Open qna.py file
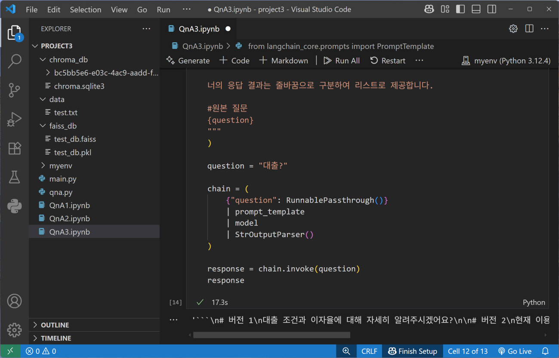 (x=94, y=192)
